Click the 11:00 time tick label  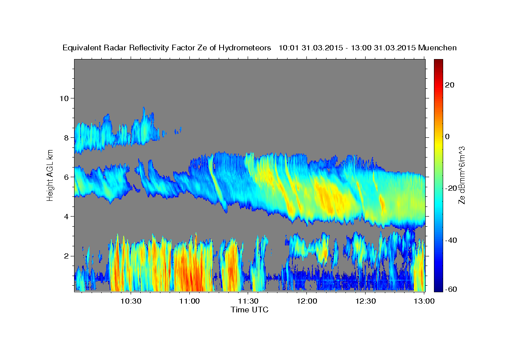coord(190,301)
